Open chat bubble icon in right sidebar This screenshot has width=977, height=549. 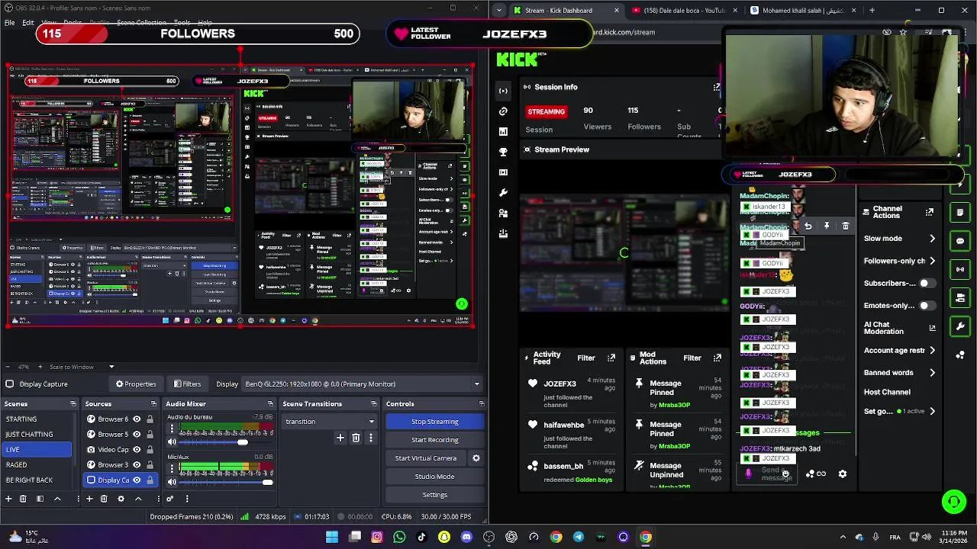tap(960, 241)
